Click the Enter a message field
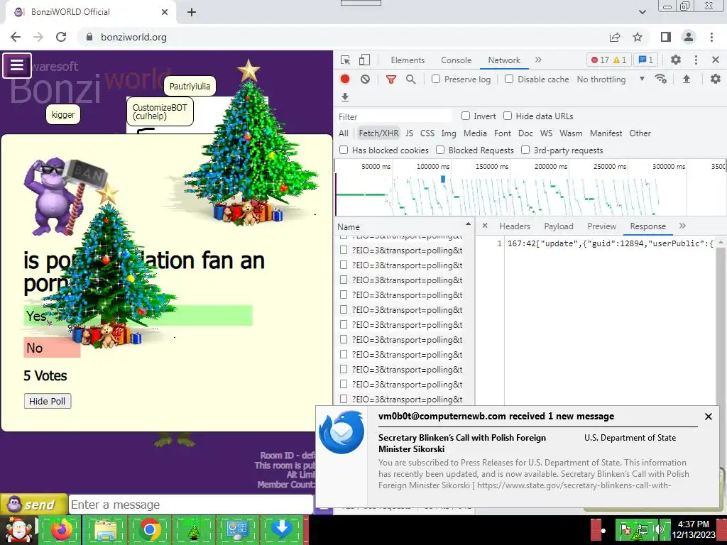The image size is (727, 545). 191,505
